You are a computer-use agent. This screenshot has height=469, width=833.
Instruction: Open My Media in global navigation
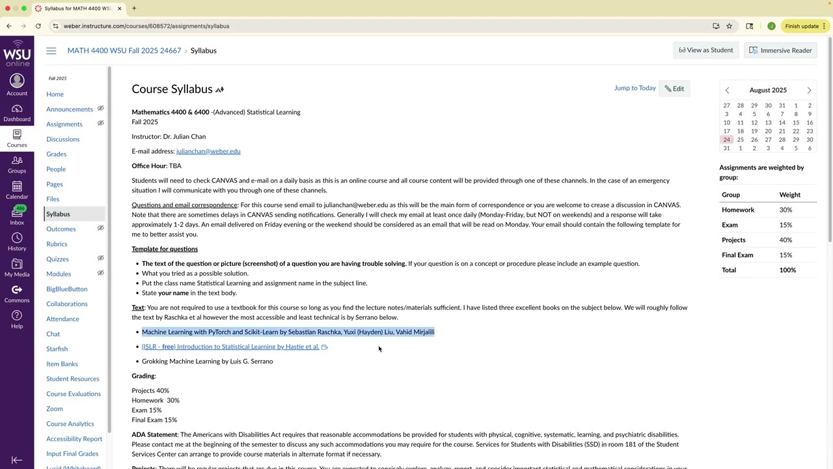(x=17, y=268)
